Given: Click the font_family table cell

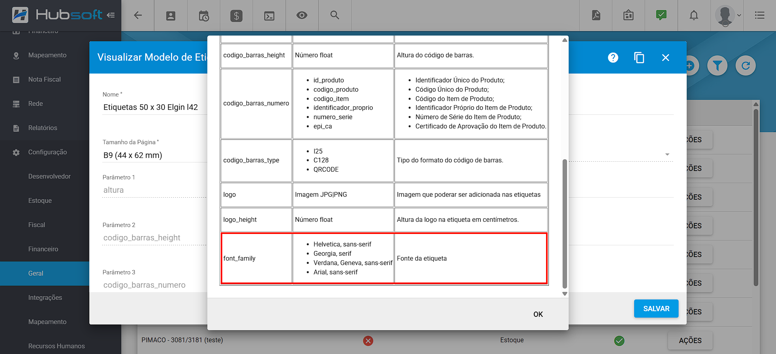Looking at the screenshot, I should coord(256,259).
